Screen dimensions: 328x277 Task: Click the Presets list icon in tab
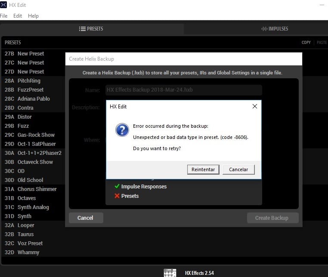click(x=82, y=29)
